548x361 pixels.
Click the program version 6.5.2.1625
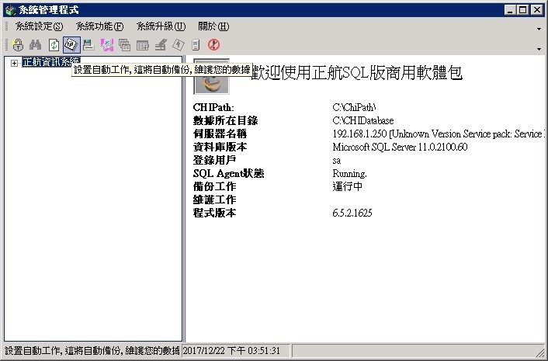[352, 213]
